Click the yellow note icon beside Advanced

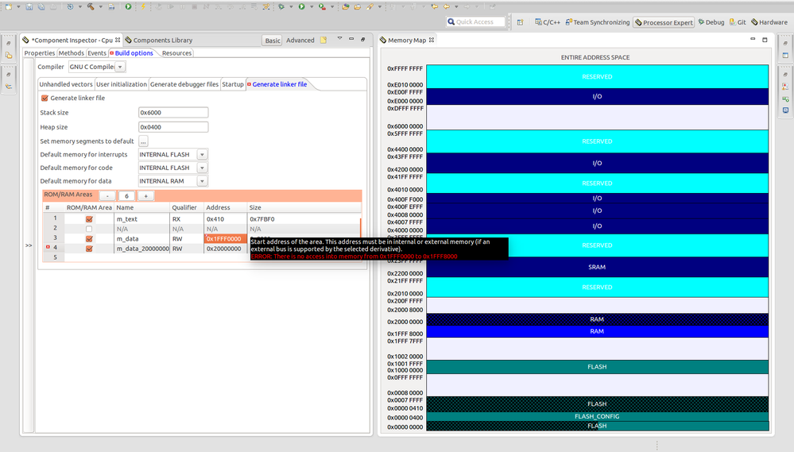(323, 40)
